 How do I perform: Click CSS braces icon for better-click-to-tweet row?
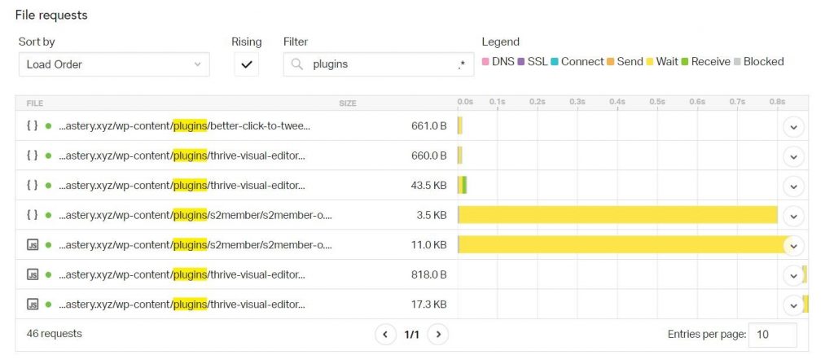click(33, 126)
